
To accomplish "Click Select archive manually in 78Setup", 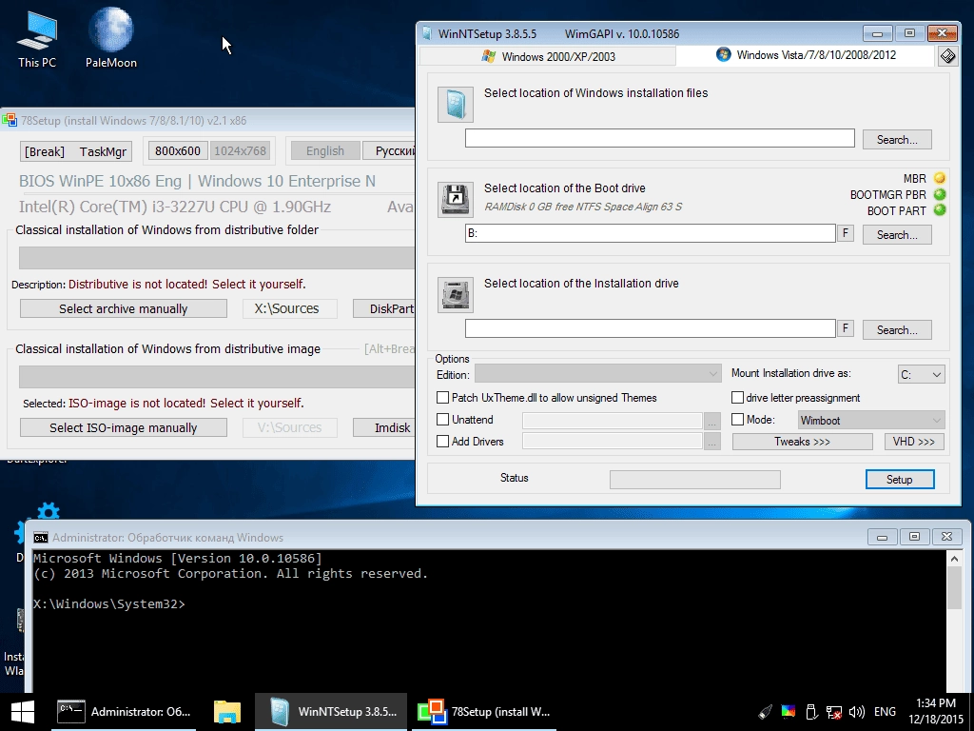I will pyautogui.click(x=123, y=308).
